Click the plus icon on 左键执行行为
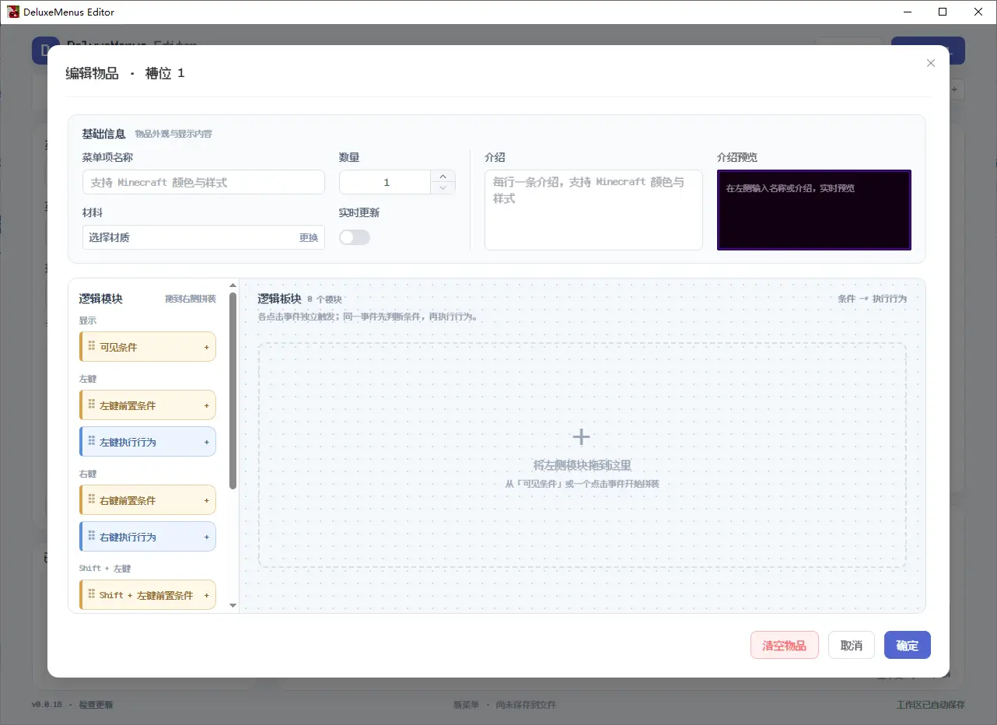The height and width of the screenshot is (725, 997). pos(207,442)
